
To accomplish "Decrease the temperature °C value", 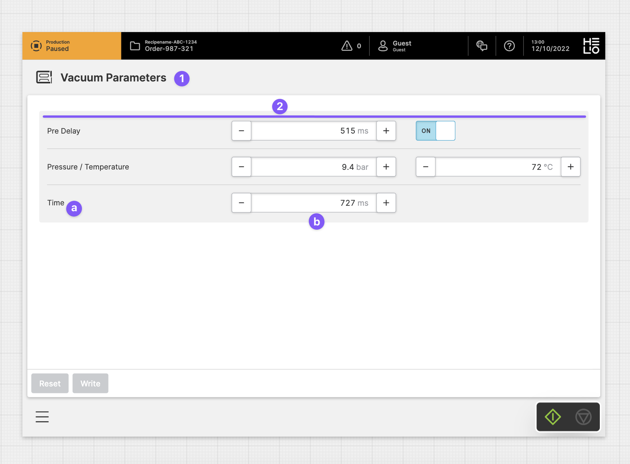I will tap(426, 167).
